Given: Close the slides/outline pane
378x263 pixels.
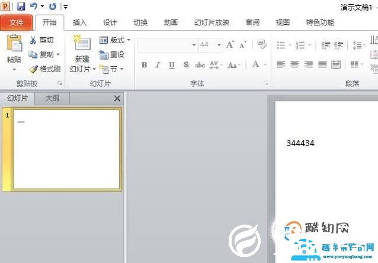Looking at the screenshot, I should click(117, 98).
